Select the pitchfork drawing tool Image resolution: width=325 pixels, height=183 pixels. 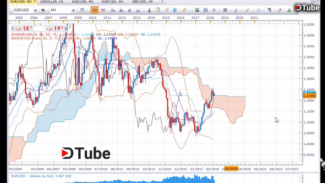214,10
